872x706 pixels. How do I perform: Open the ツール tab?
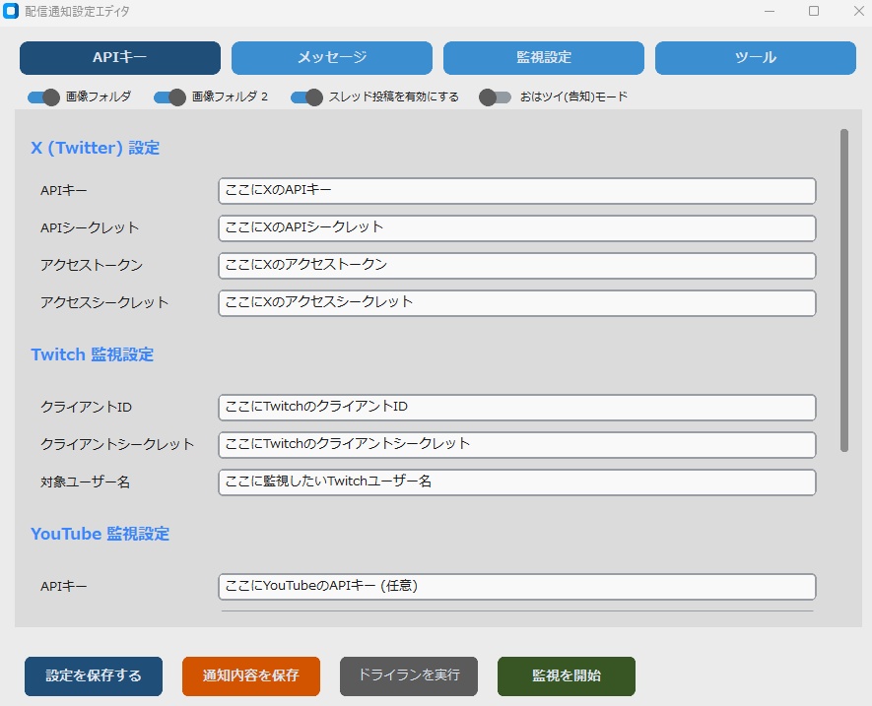click(x=755, y=58)
